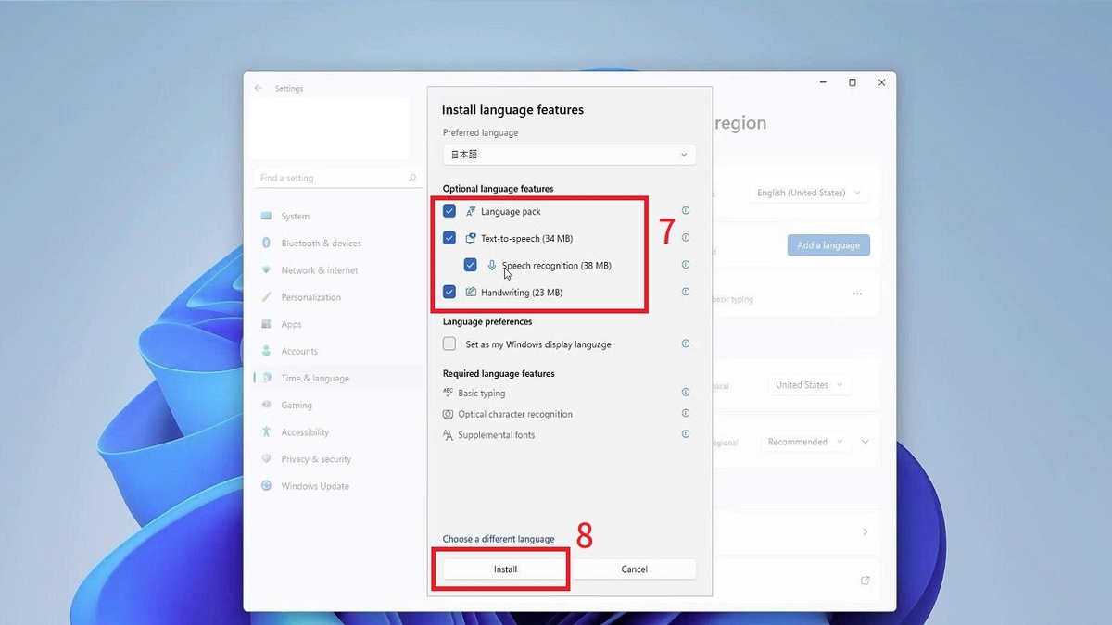1112x625 pixels.
Task: Uncheck the Text-to-speech checkbox
Action: (x=449, y=238)
